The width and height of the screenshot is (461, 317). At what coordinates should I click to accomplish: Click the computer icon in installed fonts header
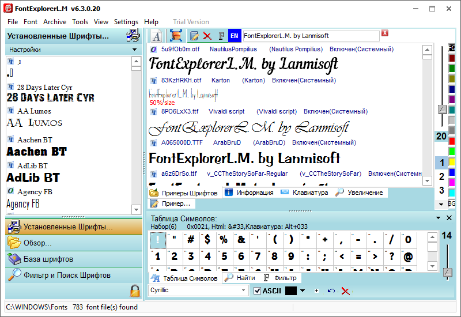133,36
